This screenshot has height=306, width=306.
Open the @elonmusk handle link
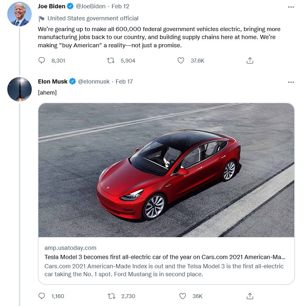point(93,81)
